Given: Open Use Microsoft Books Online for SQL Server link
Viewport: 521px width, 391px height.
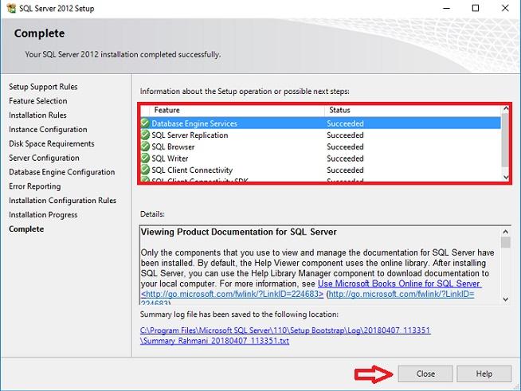Looking at the screenshot, I should click(x=399, y=283).
